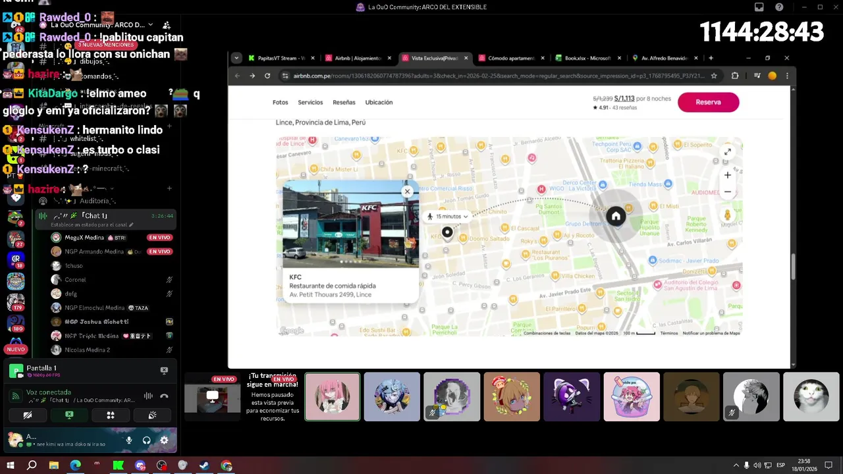Viewport: 843px width, 474px height.
Task: Open Steam from the taskbar
Action: point(204,465)
